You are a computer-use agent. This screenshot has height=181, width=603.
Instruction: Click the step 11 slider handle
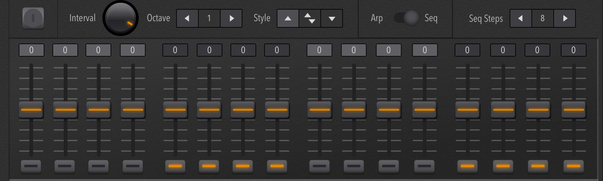click(389, 109)
